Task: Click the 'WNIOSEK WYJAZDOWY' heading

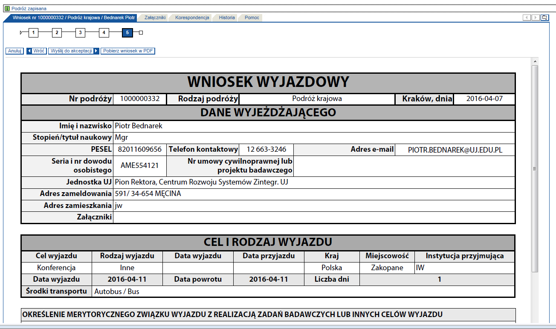Action: pyautogui.click(x=268, y=82)
